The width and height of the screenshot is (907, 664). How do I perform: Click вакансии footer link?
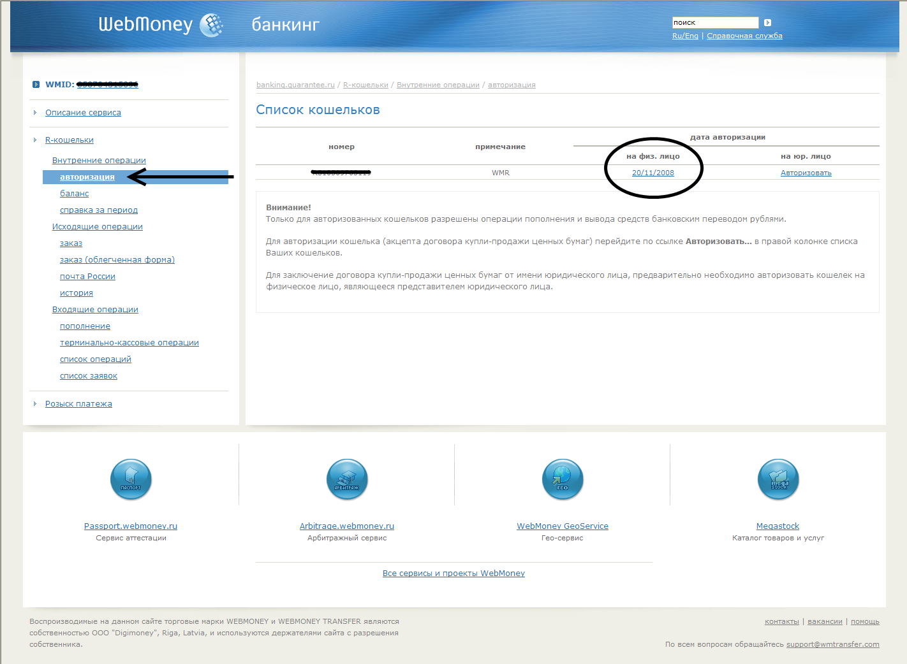[825, 621]
